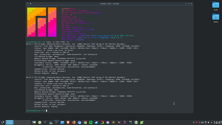Click the monitor screen icon after the pager
This screenshot has height=125, width=222.
[34, 122]
